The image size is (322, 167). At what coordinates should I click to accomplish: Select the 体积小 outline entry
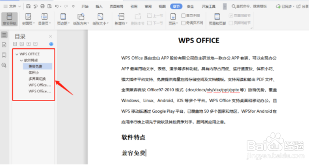tap(34, 72)
